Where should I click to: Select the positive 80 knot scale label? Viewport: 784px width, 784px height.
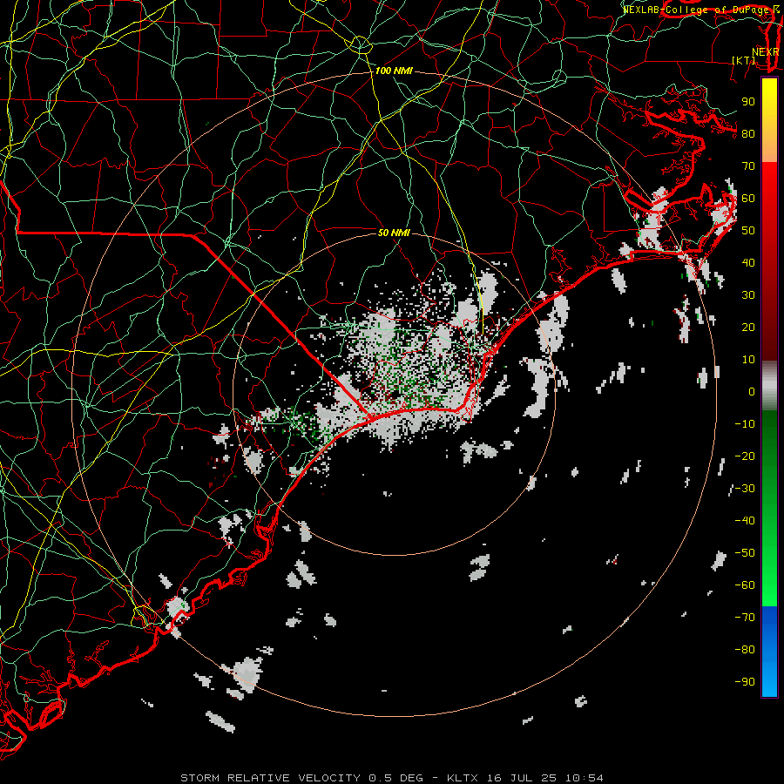[748, 134]
